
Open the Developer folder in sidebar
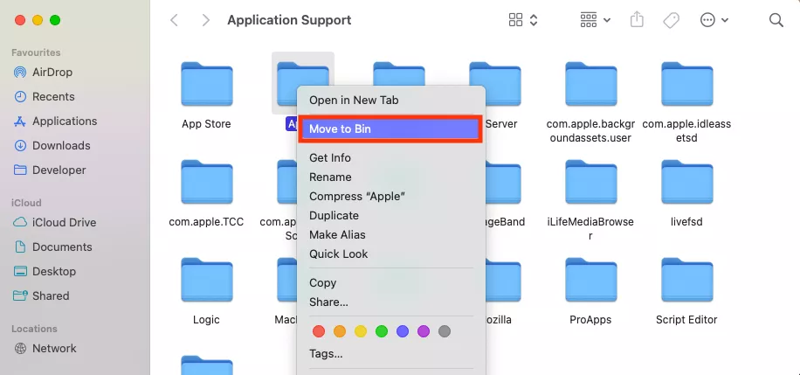(x=50, y=170)
